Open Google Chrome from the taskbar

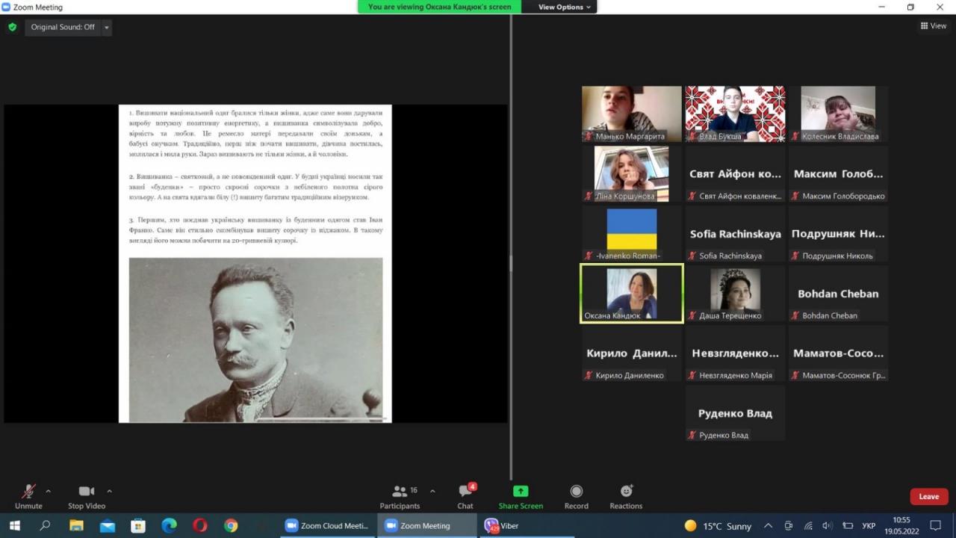pos(231,525)
